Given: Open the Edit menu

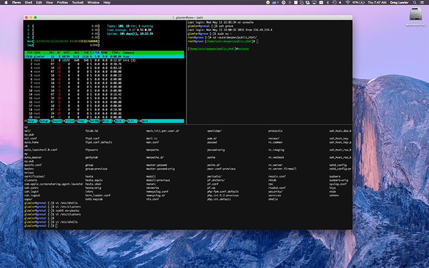Looking at the screenshot, I should pyautogui.click(x=39, y=3).
